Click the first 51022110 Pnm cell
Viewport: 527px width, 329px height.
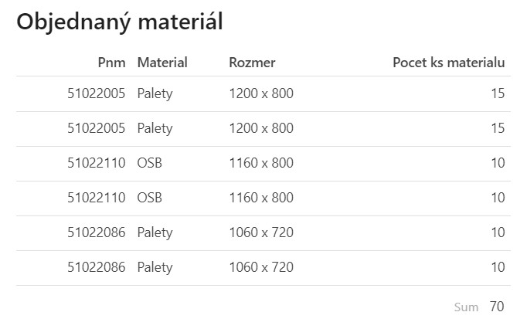point(96,163)
